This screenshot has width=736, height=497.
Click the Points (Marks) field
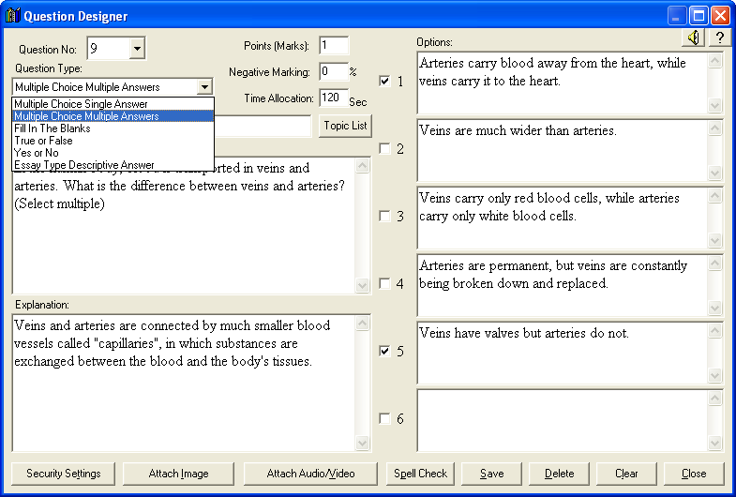[x=334, y=46]
